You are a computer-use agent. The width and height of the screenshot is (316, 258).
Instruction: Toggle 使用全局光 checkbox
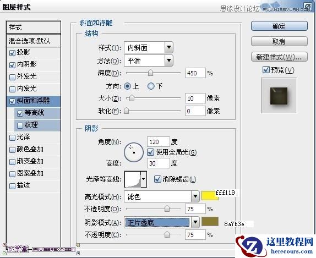click(150, 152)
